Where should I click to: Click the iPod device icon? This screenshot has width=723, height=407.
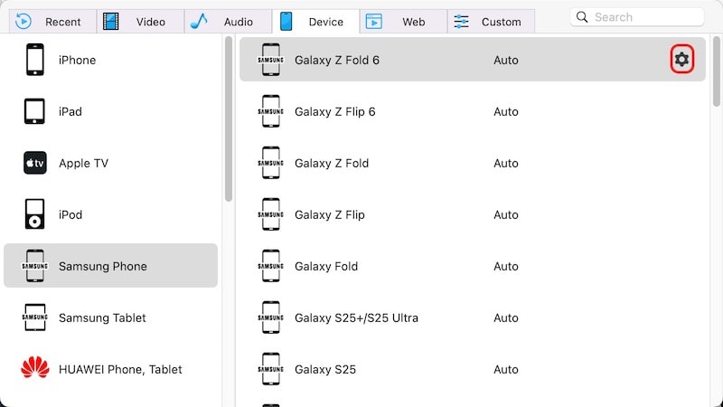coord(35,214)
